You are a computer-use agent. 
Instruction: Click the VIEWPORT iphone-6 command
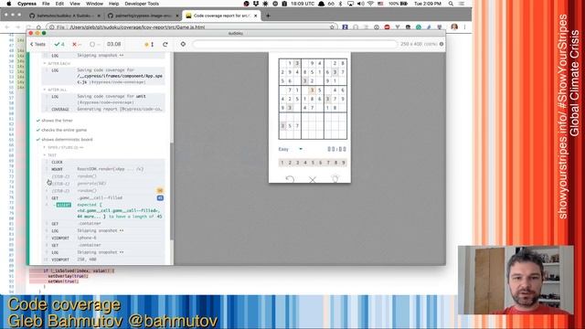click(x=103, y=238)
